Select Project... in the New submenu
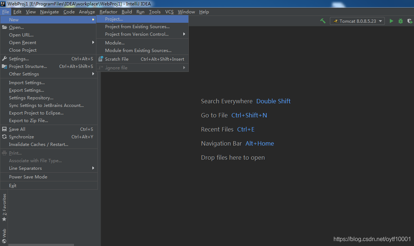This screenshot has width=414, height=246. point(143,19)
